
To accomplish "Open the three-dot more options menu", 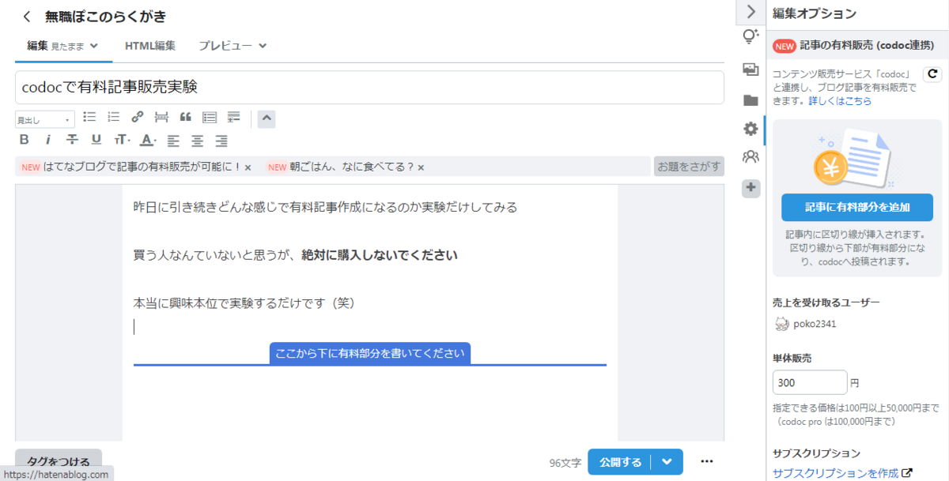I will (x=707, y=462).
